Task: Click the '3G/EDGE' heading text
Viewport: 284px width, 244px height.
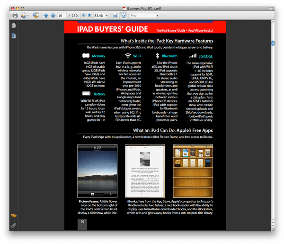Action: (205, 56)
